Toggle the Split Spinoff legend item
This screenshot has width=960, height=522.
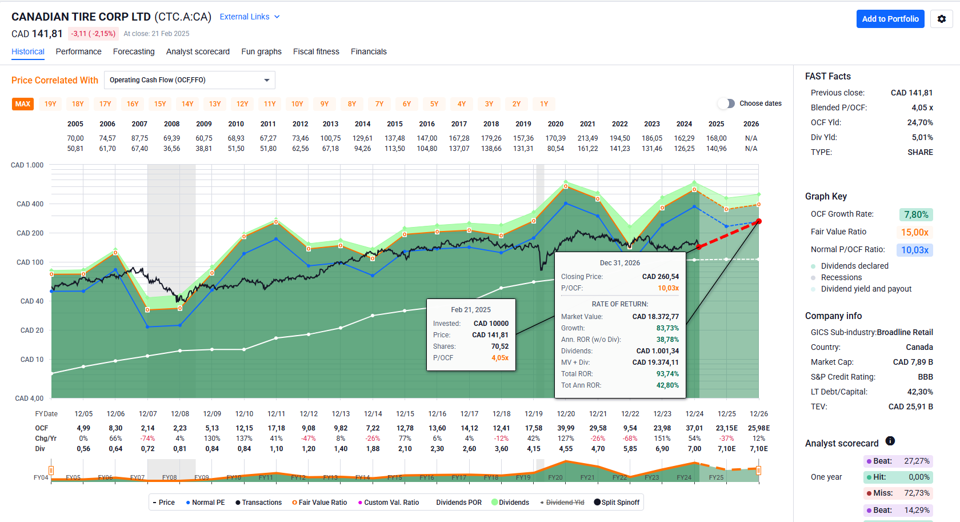(617, 503)
